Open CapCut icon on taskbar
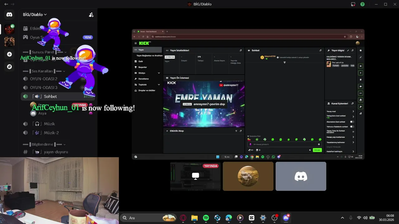Image resolution: width=399 pixels, height=224 pixels. [252, 218]
